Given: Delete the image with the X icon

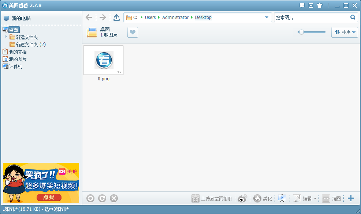Looking at the screenshot, I should click(114, 198).
